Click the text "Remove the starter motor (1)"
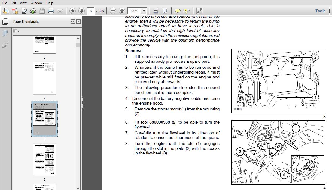 [160, 109]
